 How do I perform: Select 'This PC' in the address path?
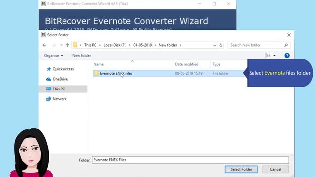tap(90, 45)
